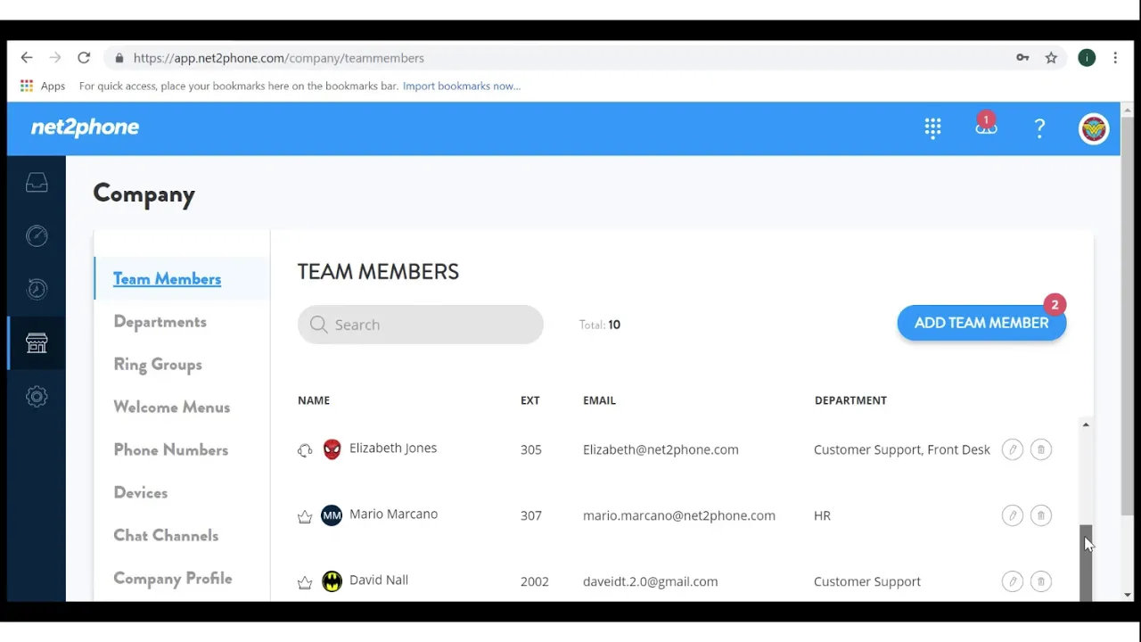This screenshot has height=642, width=1141.
Task: Open the saved passwords key icon
Action: [x=1022, y=58]
